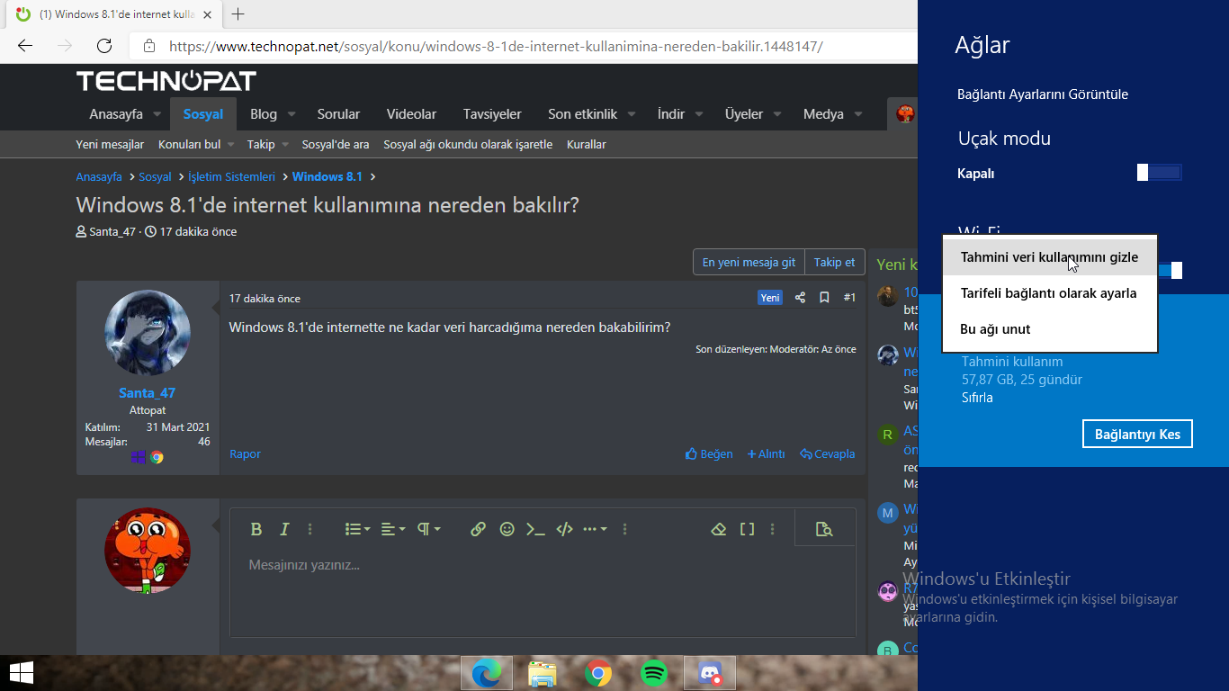Viewport: 1229px width, 691px height.
Task: Open Spotify from the taskbar
Action: (654, 673)
